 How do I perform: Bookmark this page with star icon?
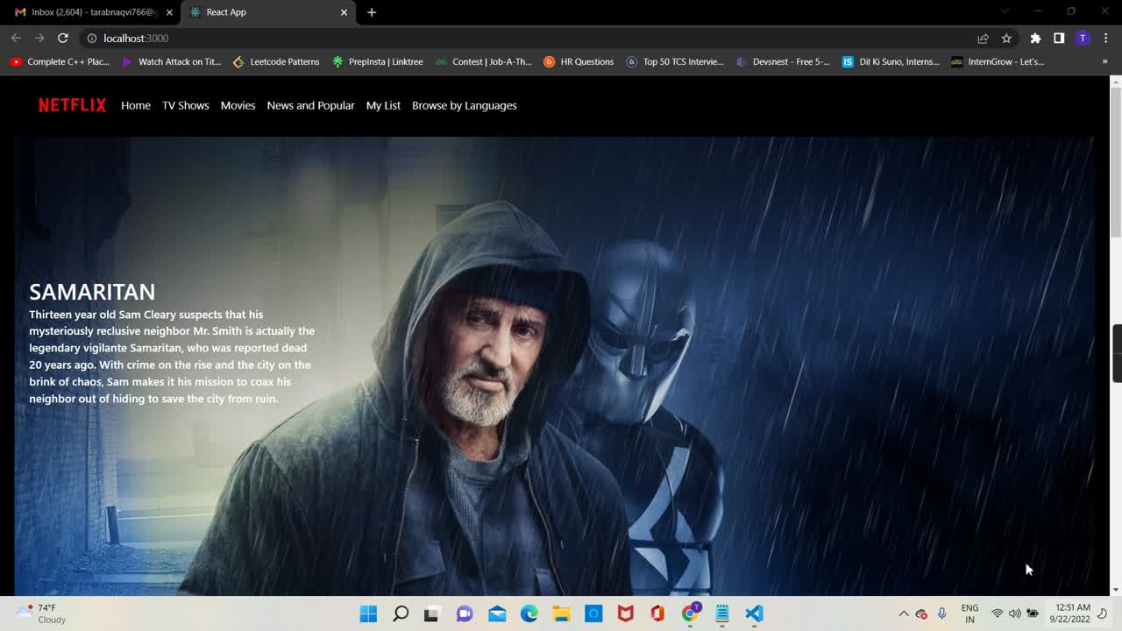coord(1006,38)
